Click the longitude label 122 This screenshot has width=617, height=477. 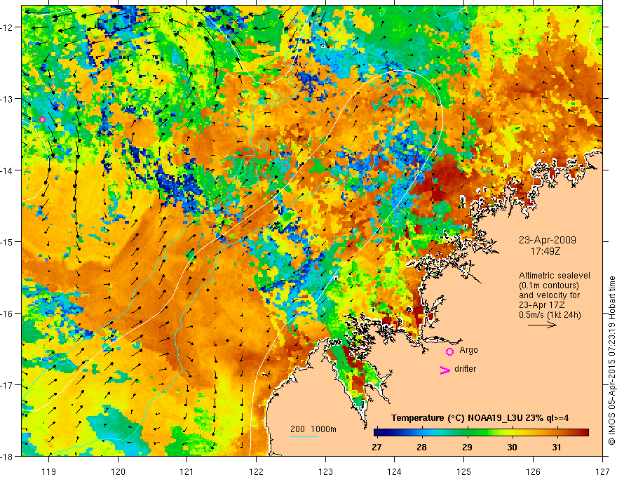[256, 471]
